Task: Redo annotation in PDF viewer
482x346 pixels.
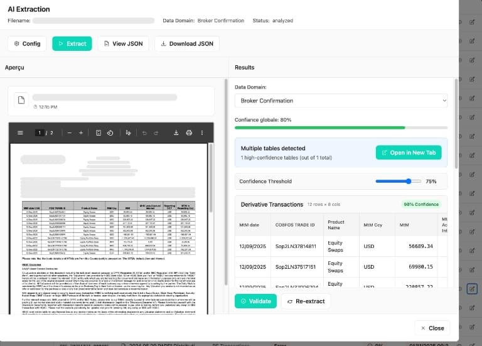Action: click(x=156, y=133)
